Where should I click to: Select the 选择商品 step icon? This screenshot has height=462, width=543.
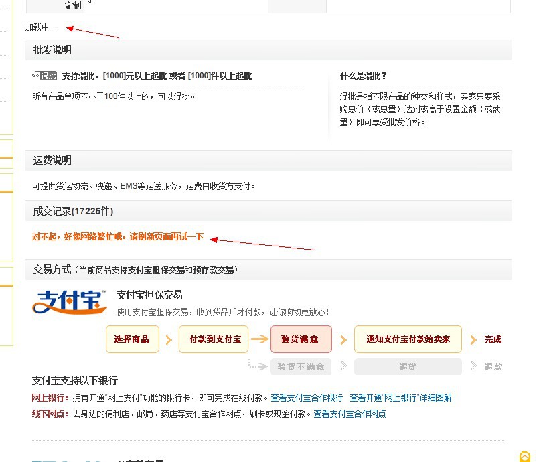pyautogui.click(x=132, y=339)
